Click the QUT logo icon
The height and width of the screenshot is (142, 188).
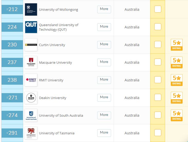[31, 27]
